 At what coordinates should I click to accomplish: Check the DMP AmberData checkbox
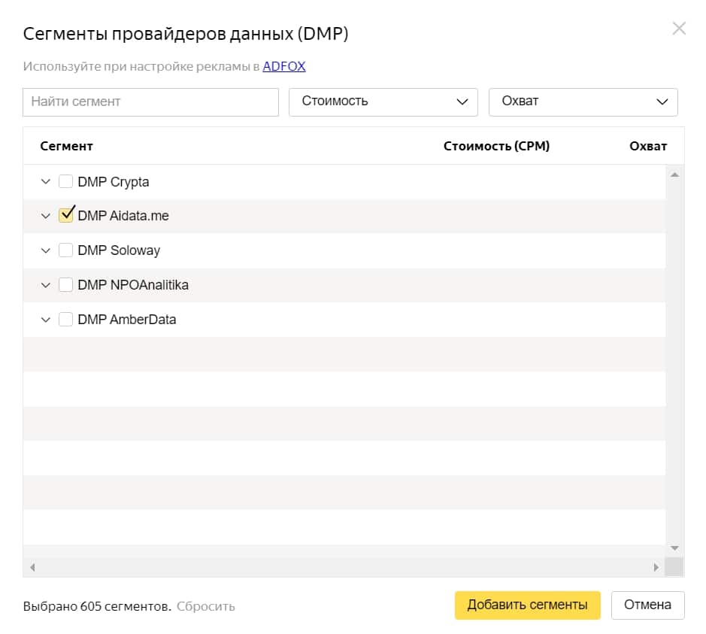tap(65, 319)
